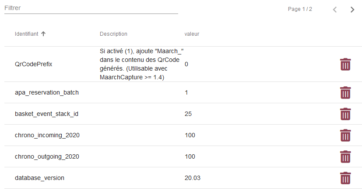The width and height of the screenshot is (362, 190).
Task: Delete the chrono_outgoing_2020 parameter
Action: 345,157
